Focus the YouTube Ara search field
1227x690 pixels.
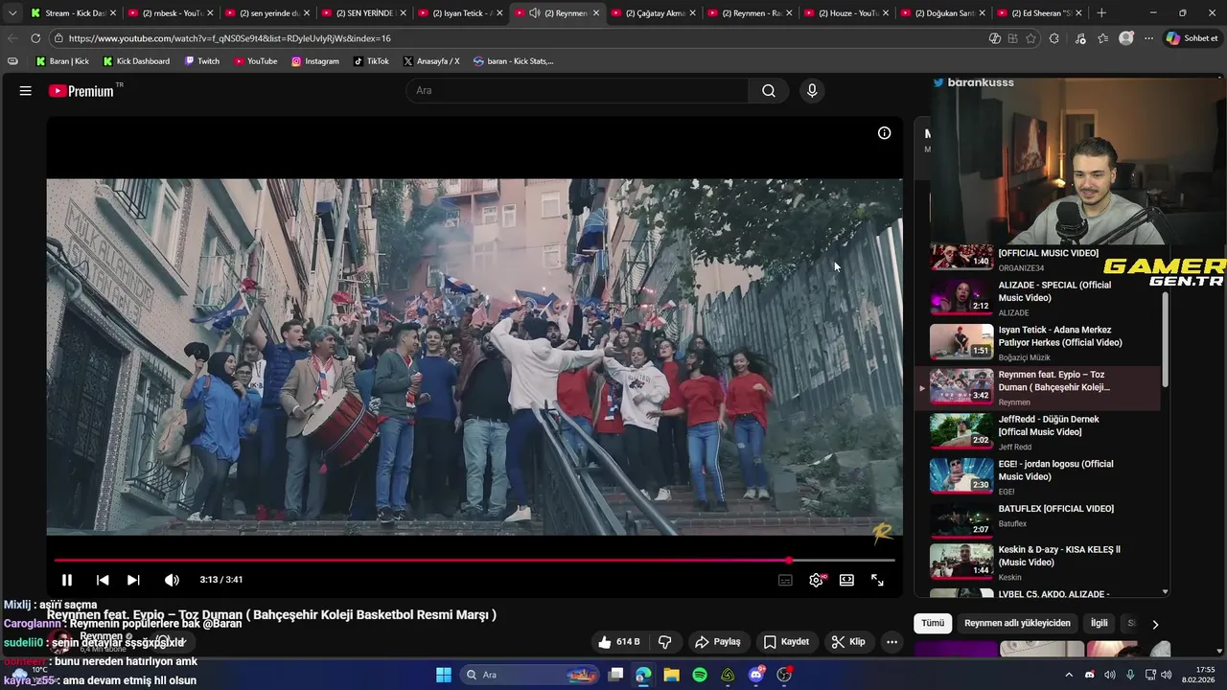tap(578, 91)
